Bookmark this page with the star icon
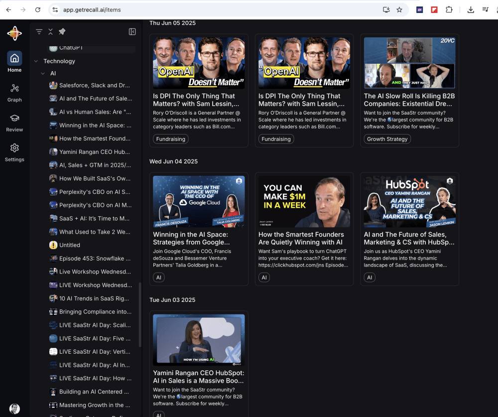This screenshot has width=498, height=417. coord(399,9)
